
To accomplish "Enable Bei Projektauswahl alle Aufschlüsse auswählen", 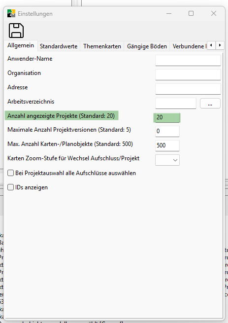I will (x=10, y=173).
